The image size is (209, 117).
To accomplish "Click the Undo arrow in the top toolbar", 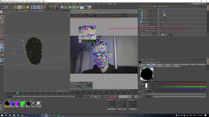I will click(x=3, y=7).
